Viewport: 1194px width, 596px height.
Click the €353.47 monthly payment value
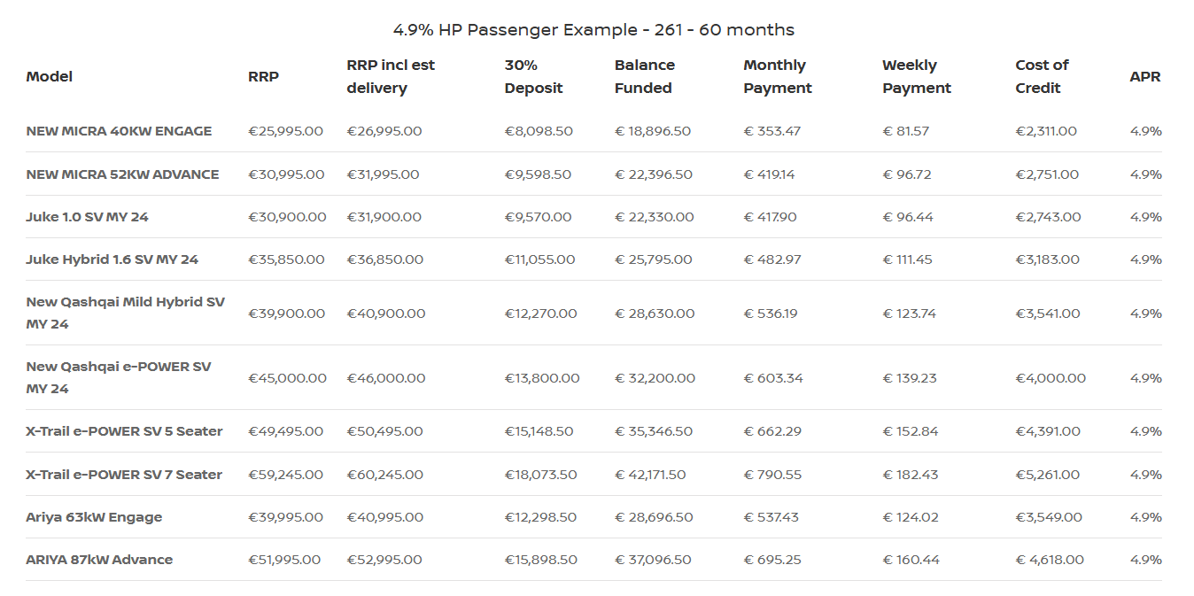pyautogui.click(x=772, y=131)
